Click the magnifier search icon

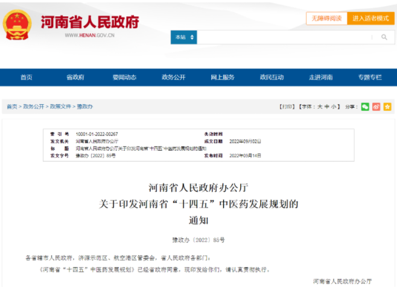384,37
